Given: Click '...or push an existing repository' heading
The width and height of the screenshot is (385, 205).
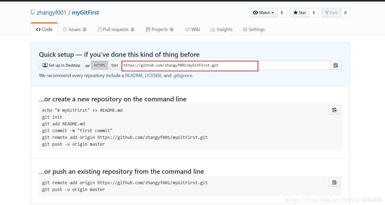Looking at the screenshot, I should [121, 172].
